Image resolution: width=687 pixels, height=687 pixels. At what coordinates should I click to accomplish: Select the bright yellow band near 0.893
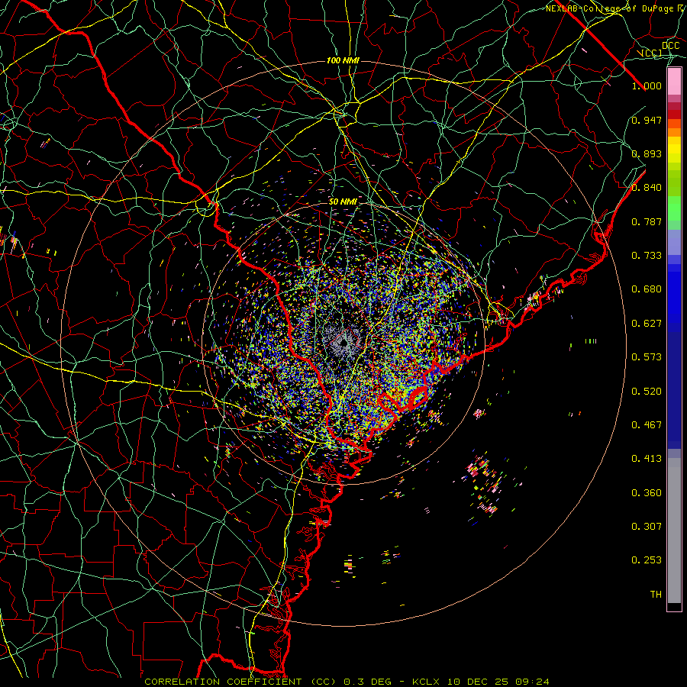tap(674, 150)
